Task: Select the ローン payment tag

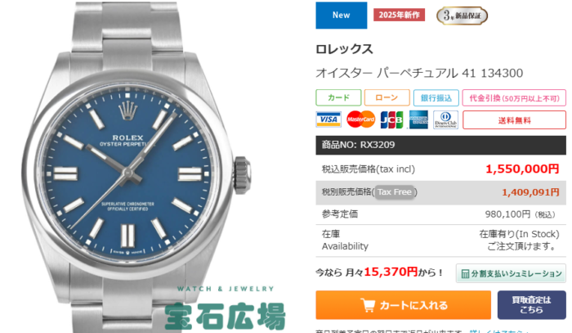Action: click(x=387, y=98)
